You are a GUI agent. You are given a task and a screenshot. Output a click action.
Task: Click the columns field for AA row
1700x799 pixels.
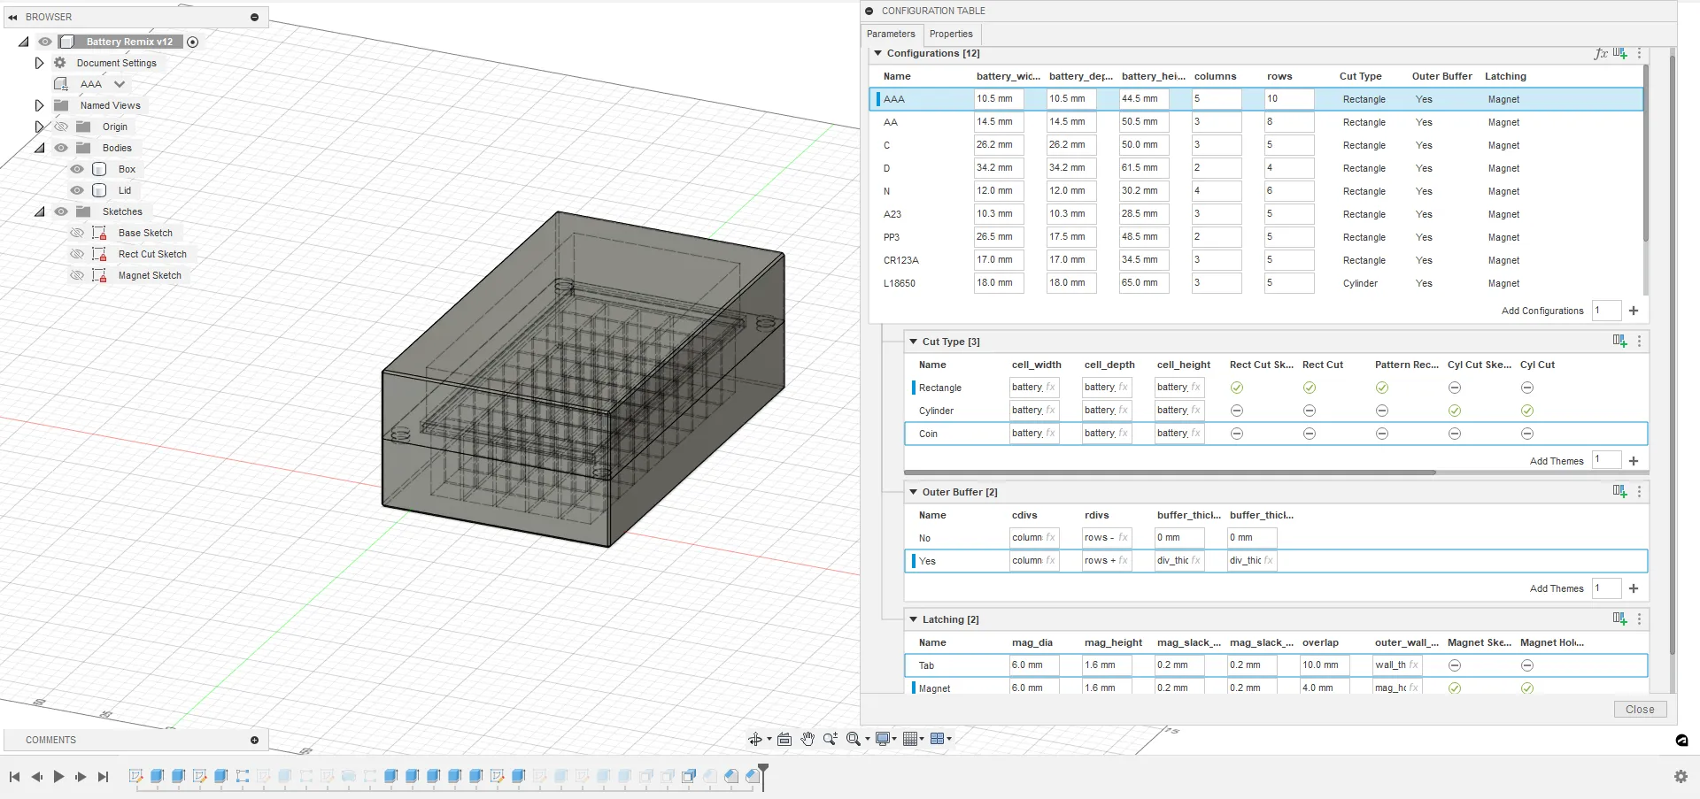tap(1216, 122)
